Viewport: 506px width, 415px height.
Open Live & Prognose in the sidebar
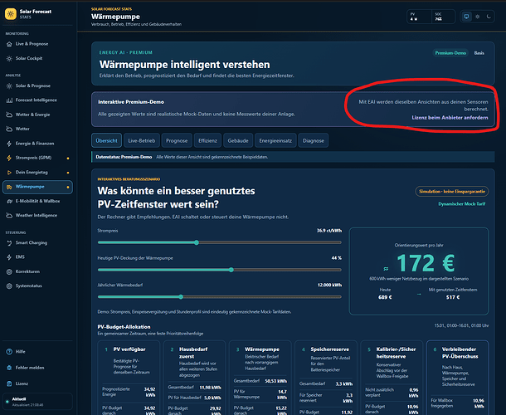pyautogui.click(x=32, y=44)
